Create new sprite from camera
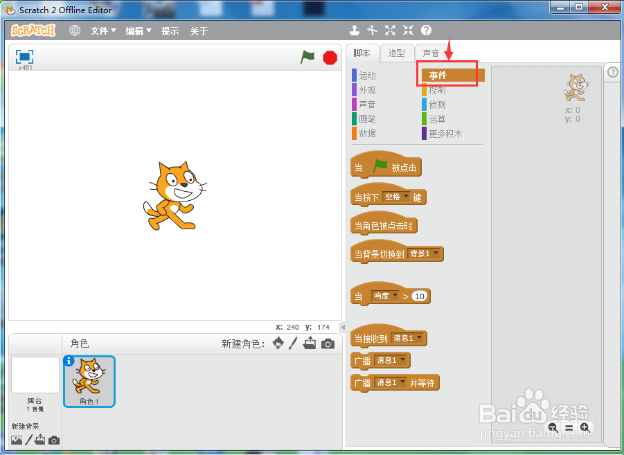 click(328, 344)
